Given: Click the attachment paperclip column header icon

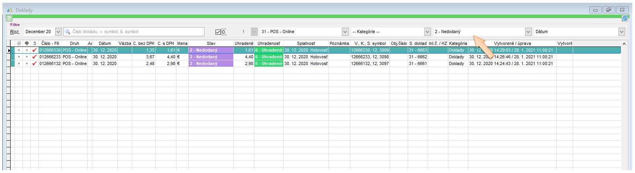Looking at the screenshot, I should (x=19, y=43).
